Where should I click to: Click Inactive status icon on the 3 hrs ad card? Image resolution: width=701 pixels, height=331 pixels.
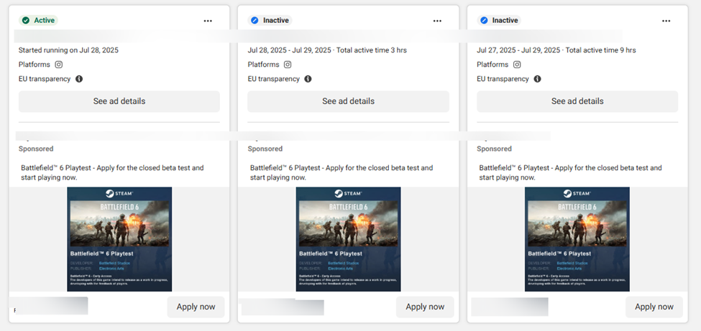pyautogui.click(x=255, y=20)
